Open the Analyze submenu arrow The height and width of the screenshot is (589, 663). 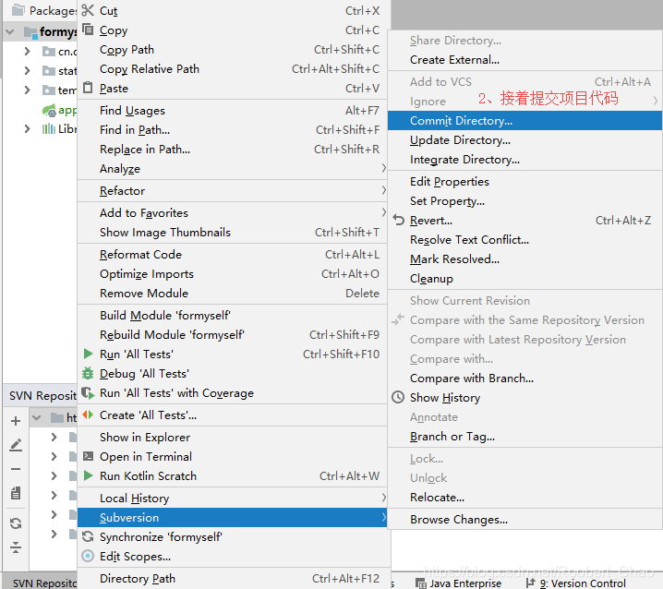point(383,168)
